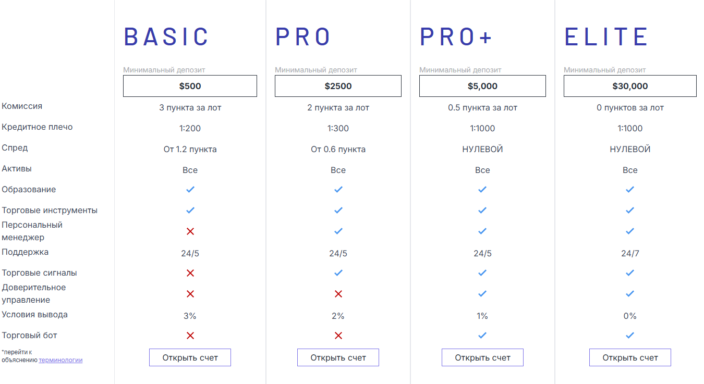Screen dimensions: 704x384
Task: Select the $30,000 Elite deposit box
Action: (x=630, y=86)
